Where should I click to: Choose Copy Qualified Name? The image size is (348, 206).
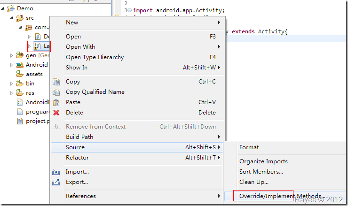tap(95, 92)
